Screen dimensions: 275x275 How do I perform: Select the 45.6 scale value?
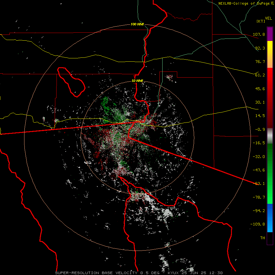pyautogui.click(x=260, y=89)
